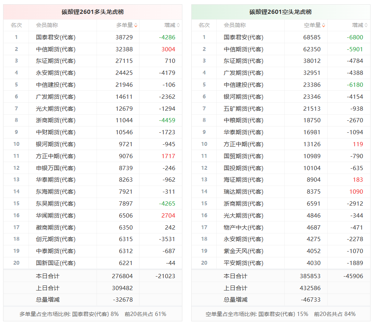Sort short table by 空单量 arrow icon
Viewport: 374px width, 326px height.
click(x=323, y=25)
